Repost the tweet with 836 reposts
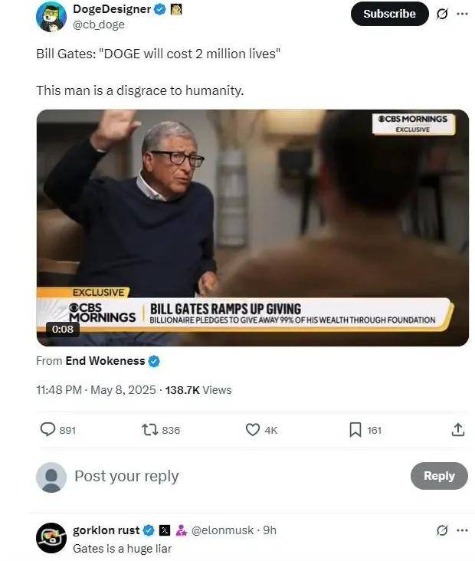The height and width of the screenshot is (561, 475). coord(150,430)
